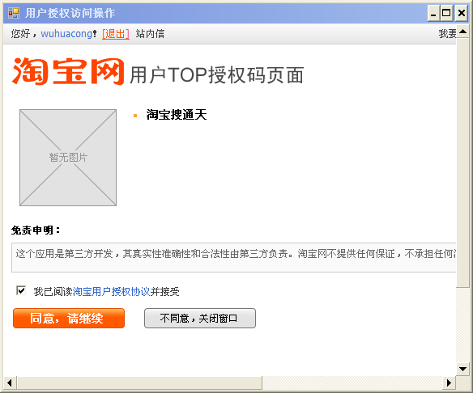Click the vertical scrollbar down arrow

point(463,369)
